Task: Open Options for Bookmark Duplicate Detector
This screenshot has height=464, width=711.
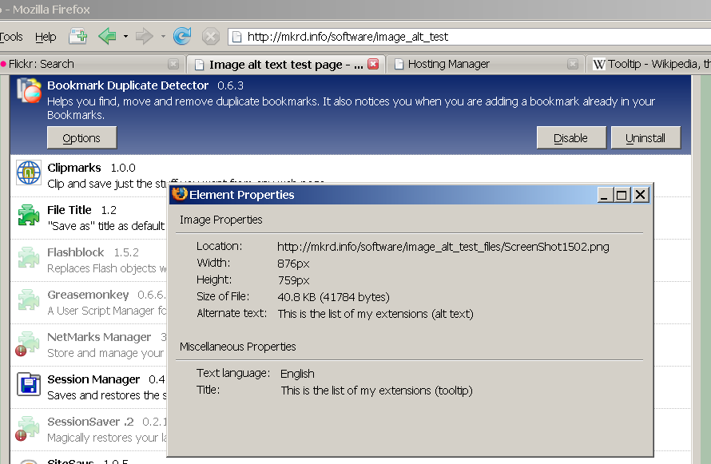Action: pyautogui.click(x=81, y=137)
